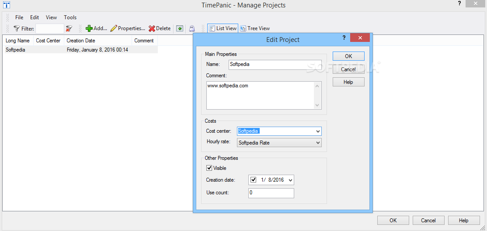Viewport: 487px width, 231px height.
Task: Click the green-plus grid toolbar icon
Action: pyautogui.click(x=180, y=28)
